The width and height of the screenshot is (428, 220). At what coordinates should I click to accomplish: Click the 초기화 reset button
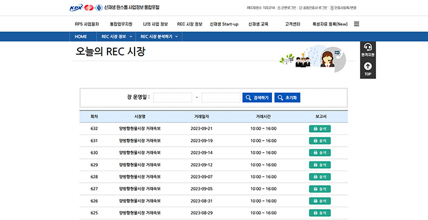tap(287, 98)
